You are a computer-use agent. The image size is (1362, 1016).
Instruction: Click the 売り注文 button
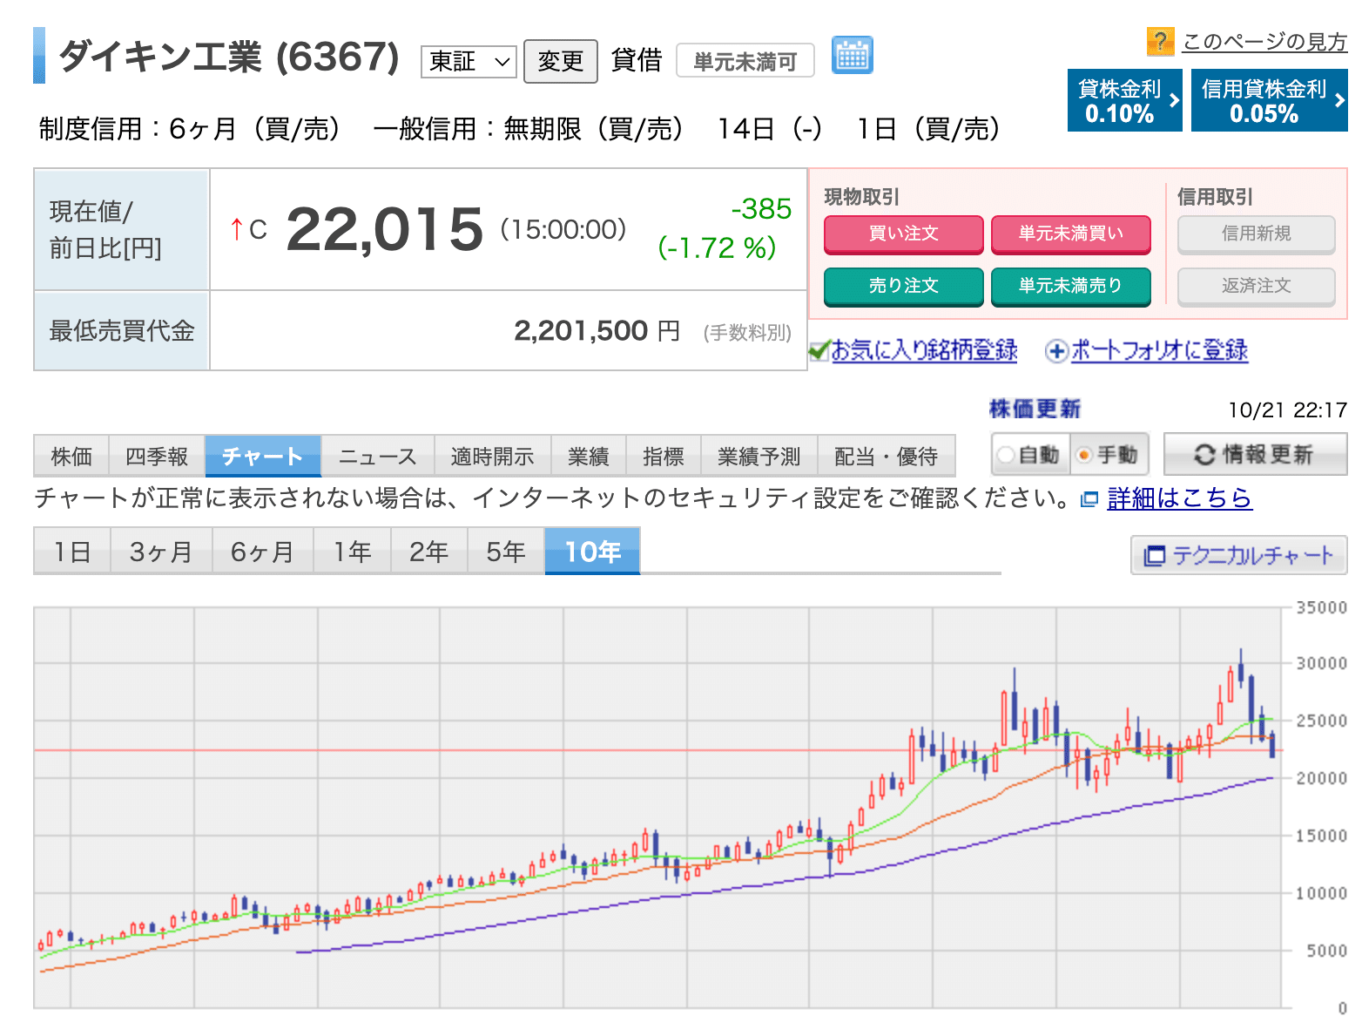click(904, 286)
